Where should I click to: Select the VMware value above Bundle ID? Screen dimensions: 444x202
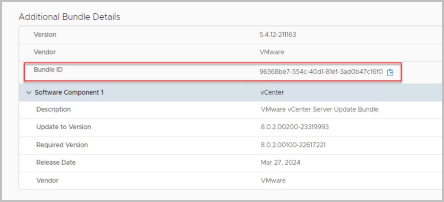click(271, 52)
